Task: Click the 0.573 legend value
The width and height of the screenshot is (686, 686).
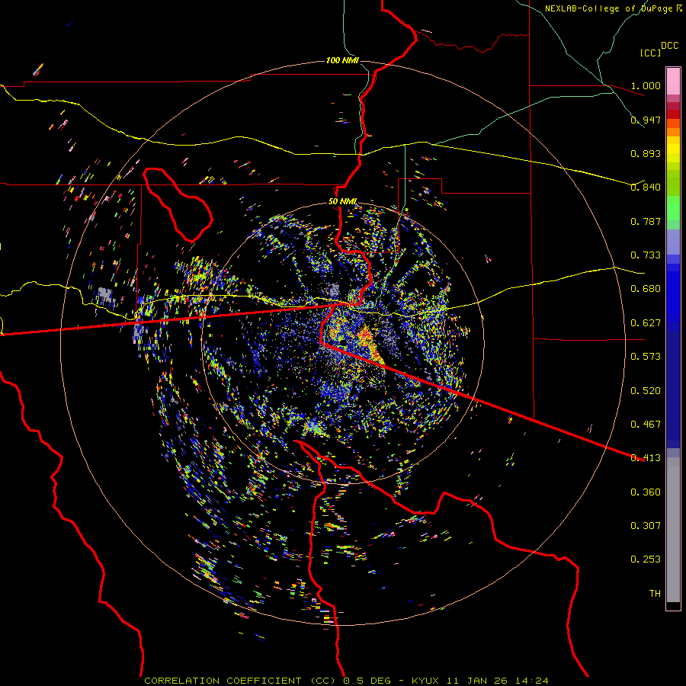Action: [646, 357]
